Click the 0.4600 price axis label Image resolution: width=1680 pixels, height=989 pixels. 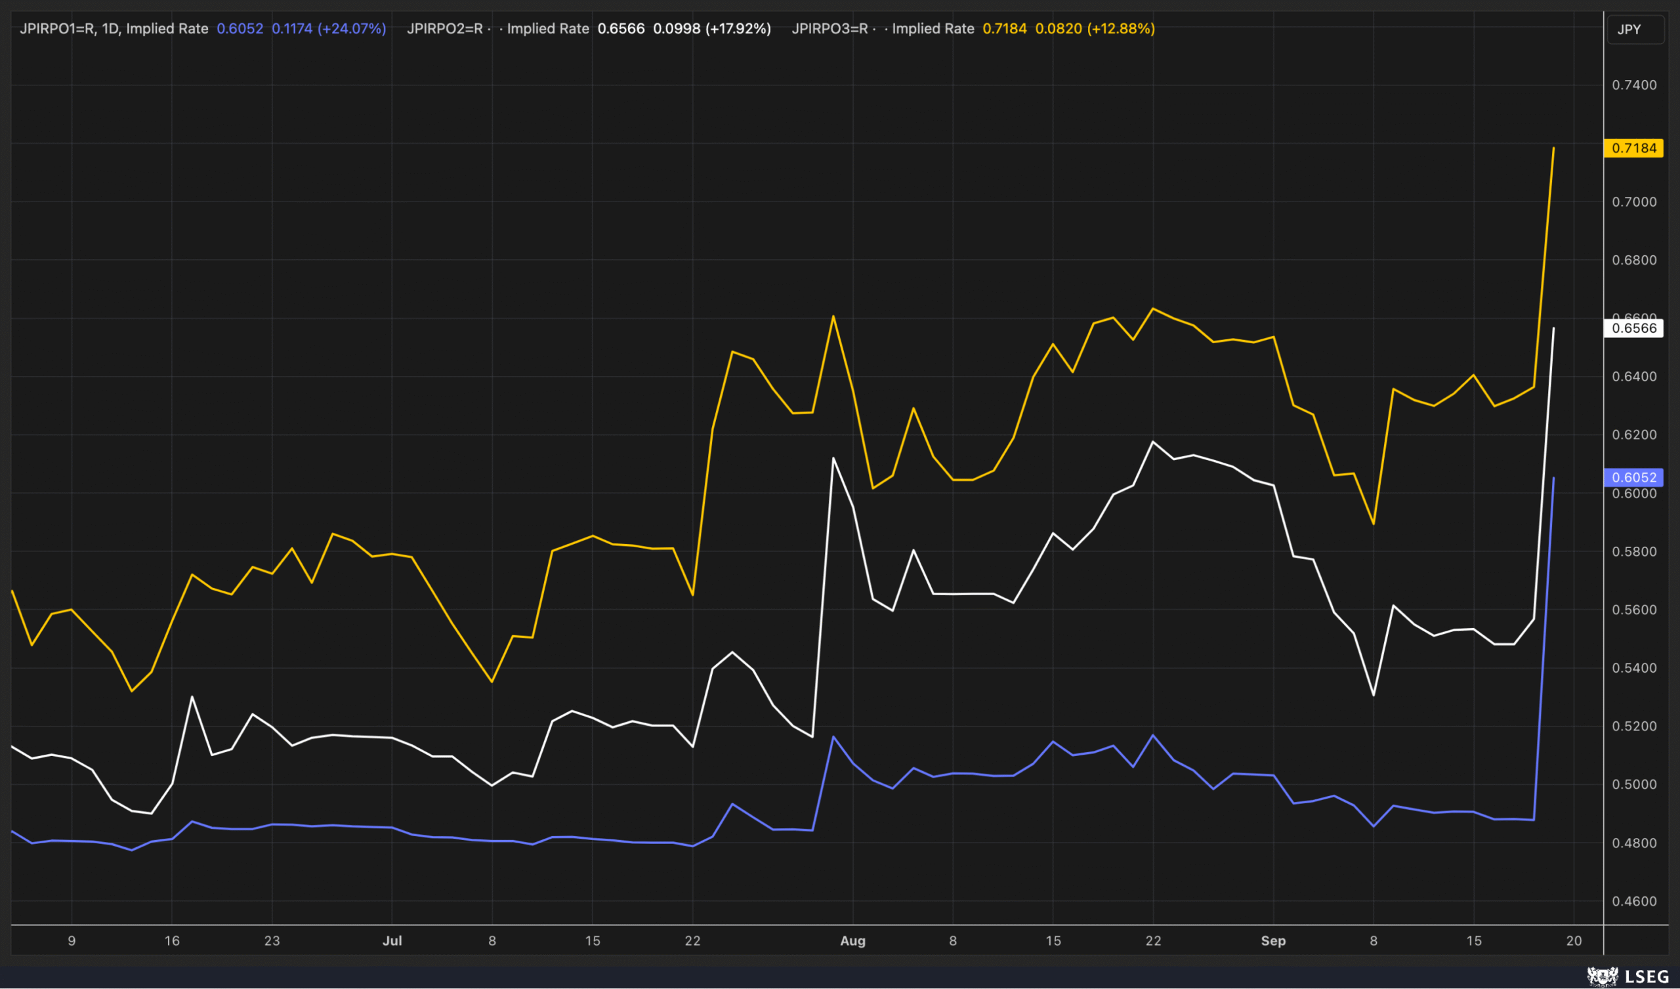(x=1634, y=902)
